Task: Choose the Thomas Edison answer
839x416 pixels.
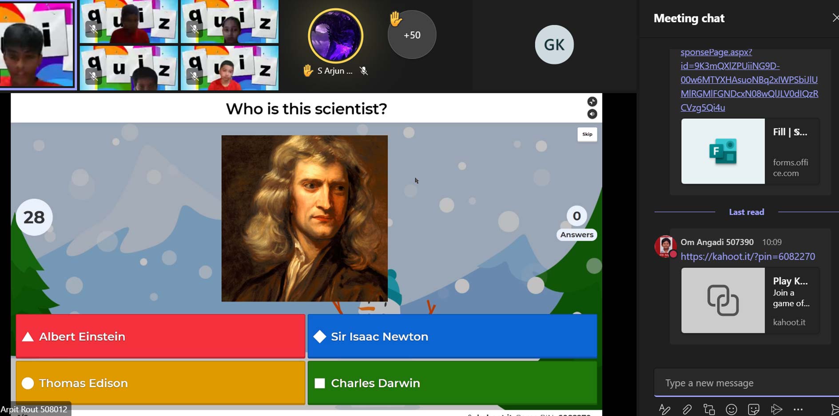Action: 160,383
